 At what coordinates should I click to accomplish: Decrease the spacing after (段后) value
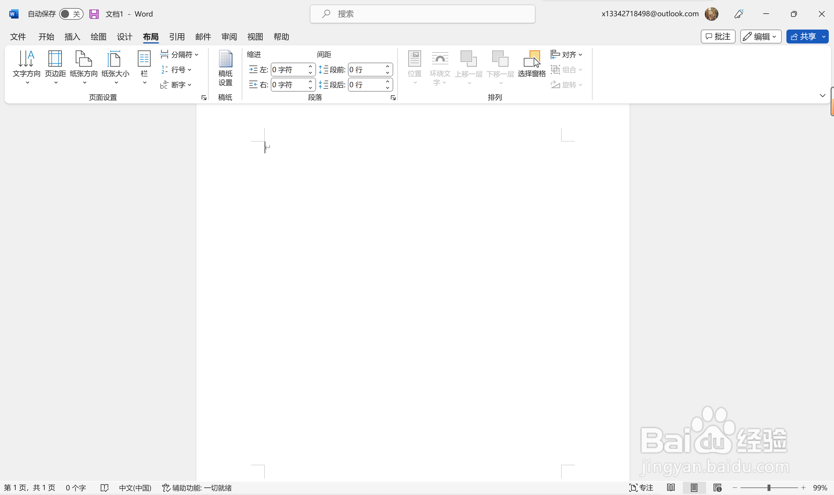(x=387, y=88)
